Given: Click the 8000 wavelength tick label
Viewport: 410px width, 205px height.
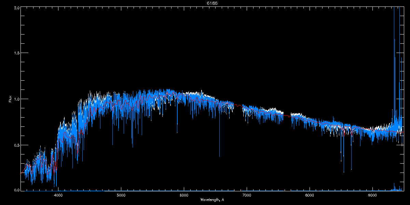Looking at the screenshot, I should pos(310,195).
